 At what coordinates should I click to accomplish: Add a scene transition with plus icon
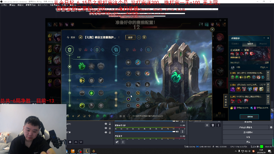tap(207, 125)
